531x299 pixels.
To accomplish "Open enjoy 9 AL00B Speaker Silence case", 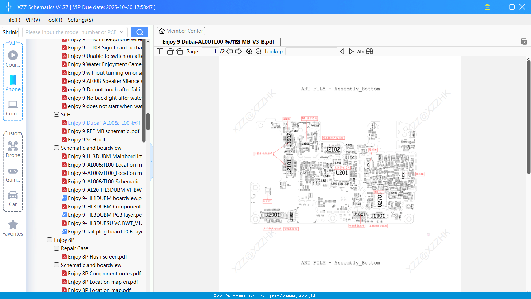I will coord(105,81).
